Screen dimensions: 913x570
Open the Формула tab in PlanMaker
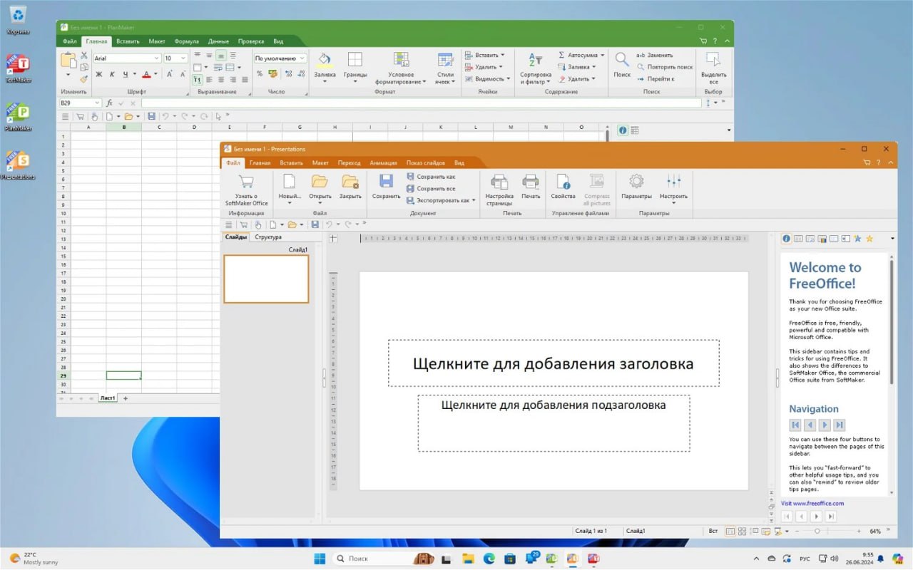pyautogui.click(x=186, y=41)
